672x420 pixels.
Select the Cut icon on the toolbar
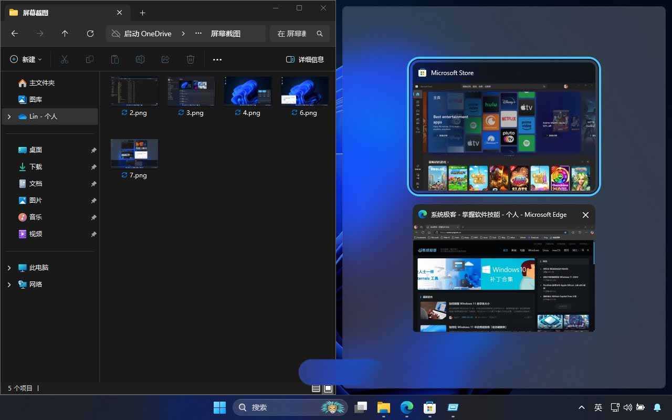coord(65,59)
